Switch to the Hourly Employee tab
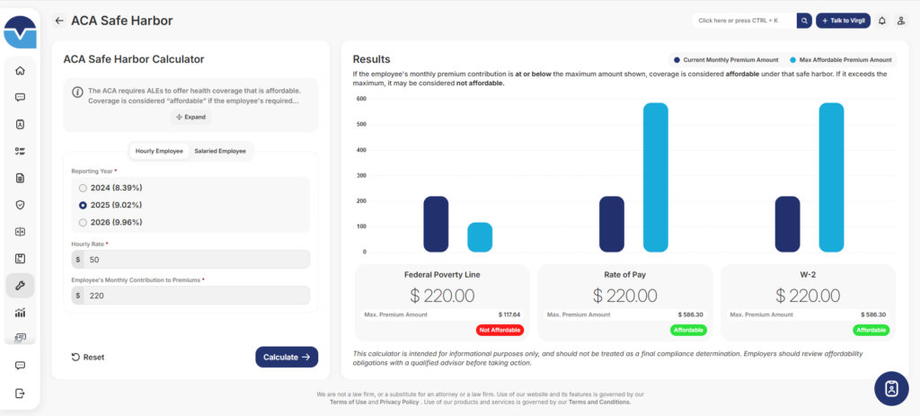Screen dimensions: 920x416 (x=159, y=151)
